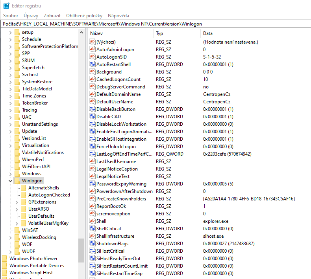Viewport: 311px width, 279px height.
Task: Click the folder icon of Windows Photo Viewer
Action: [x=4, y=259]
